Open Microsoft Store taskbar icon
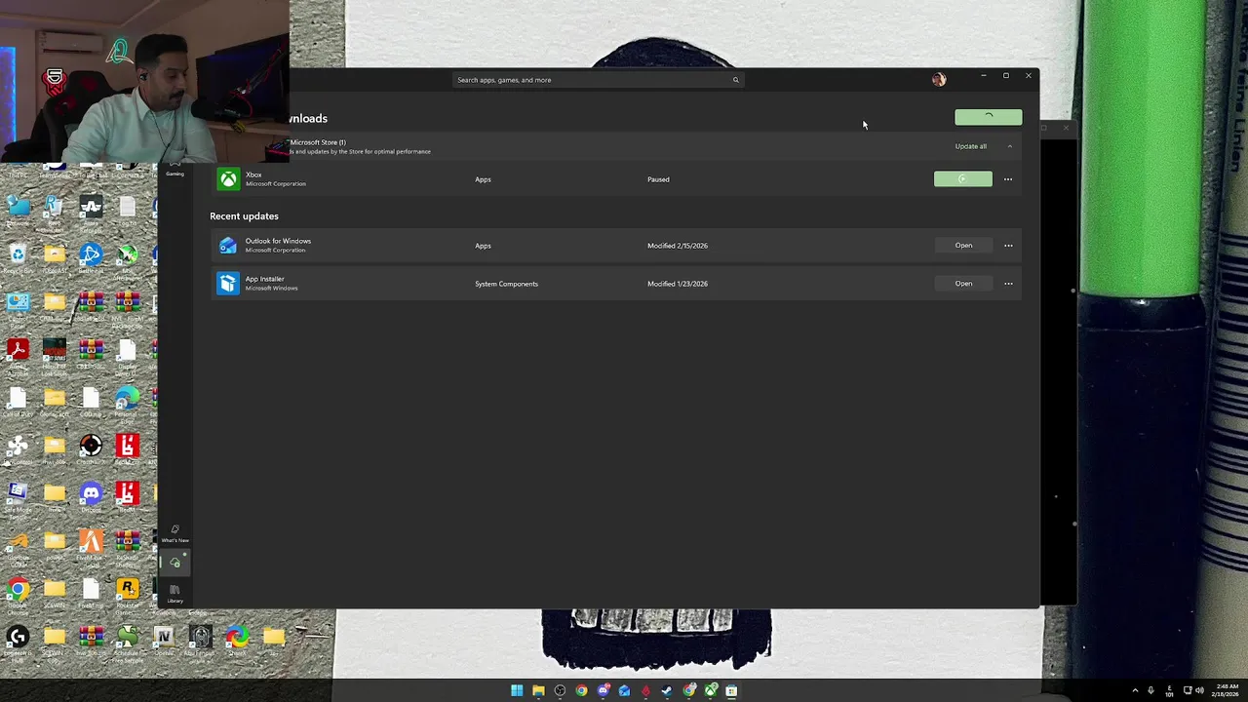This screenshot has width=1248, height=702. (731, 690)
